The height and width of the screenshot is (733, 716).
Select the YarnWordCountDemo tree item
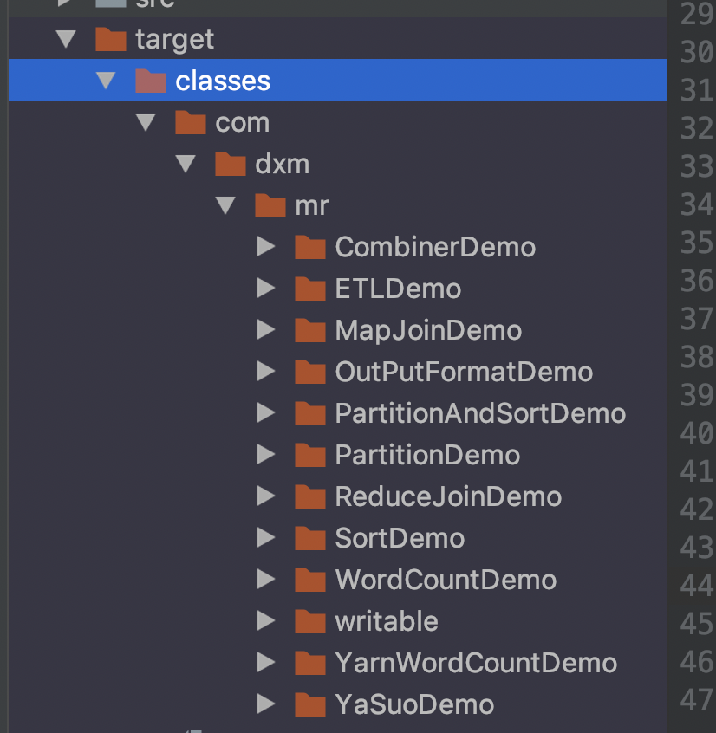[x=476, y=664]
